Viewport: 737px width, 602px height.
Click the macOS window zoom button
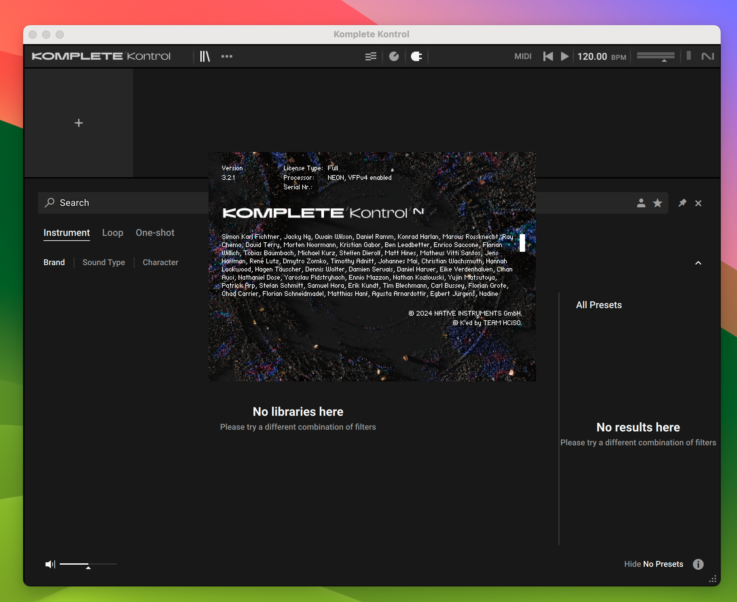tap(60, 35)
